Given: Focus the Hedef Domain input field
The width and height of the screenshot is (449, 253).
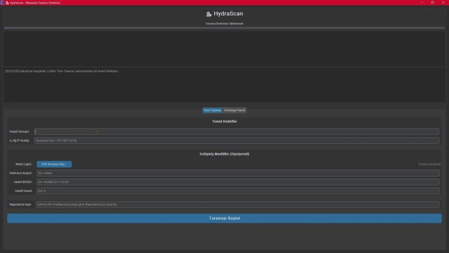Looking at the screenshot, I should point(237,132).
